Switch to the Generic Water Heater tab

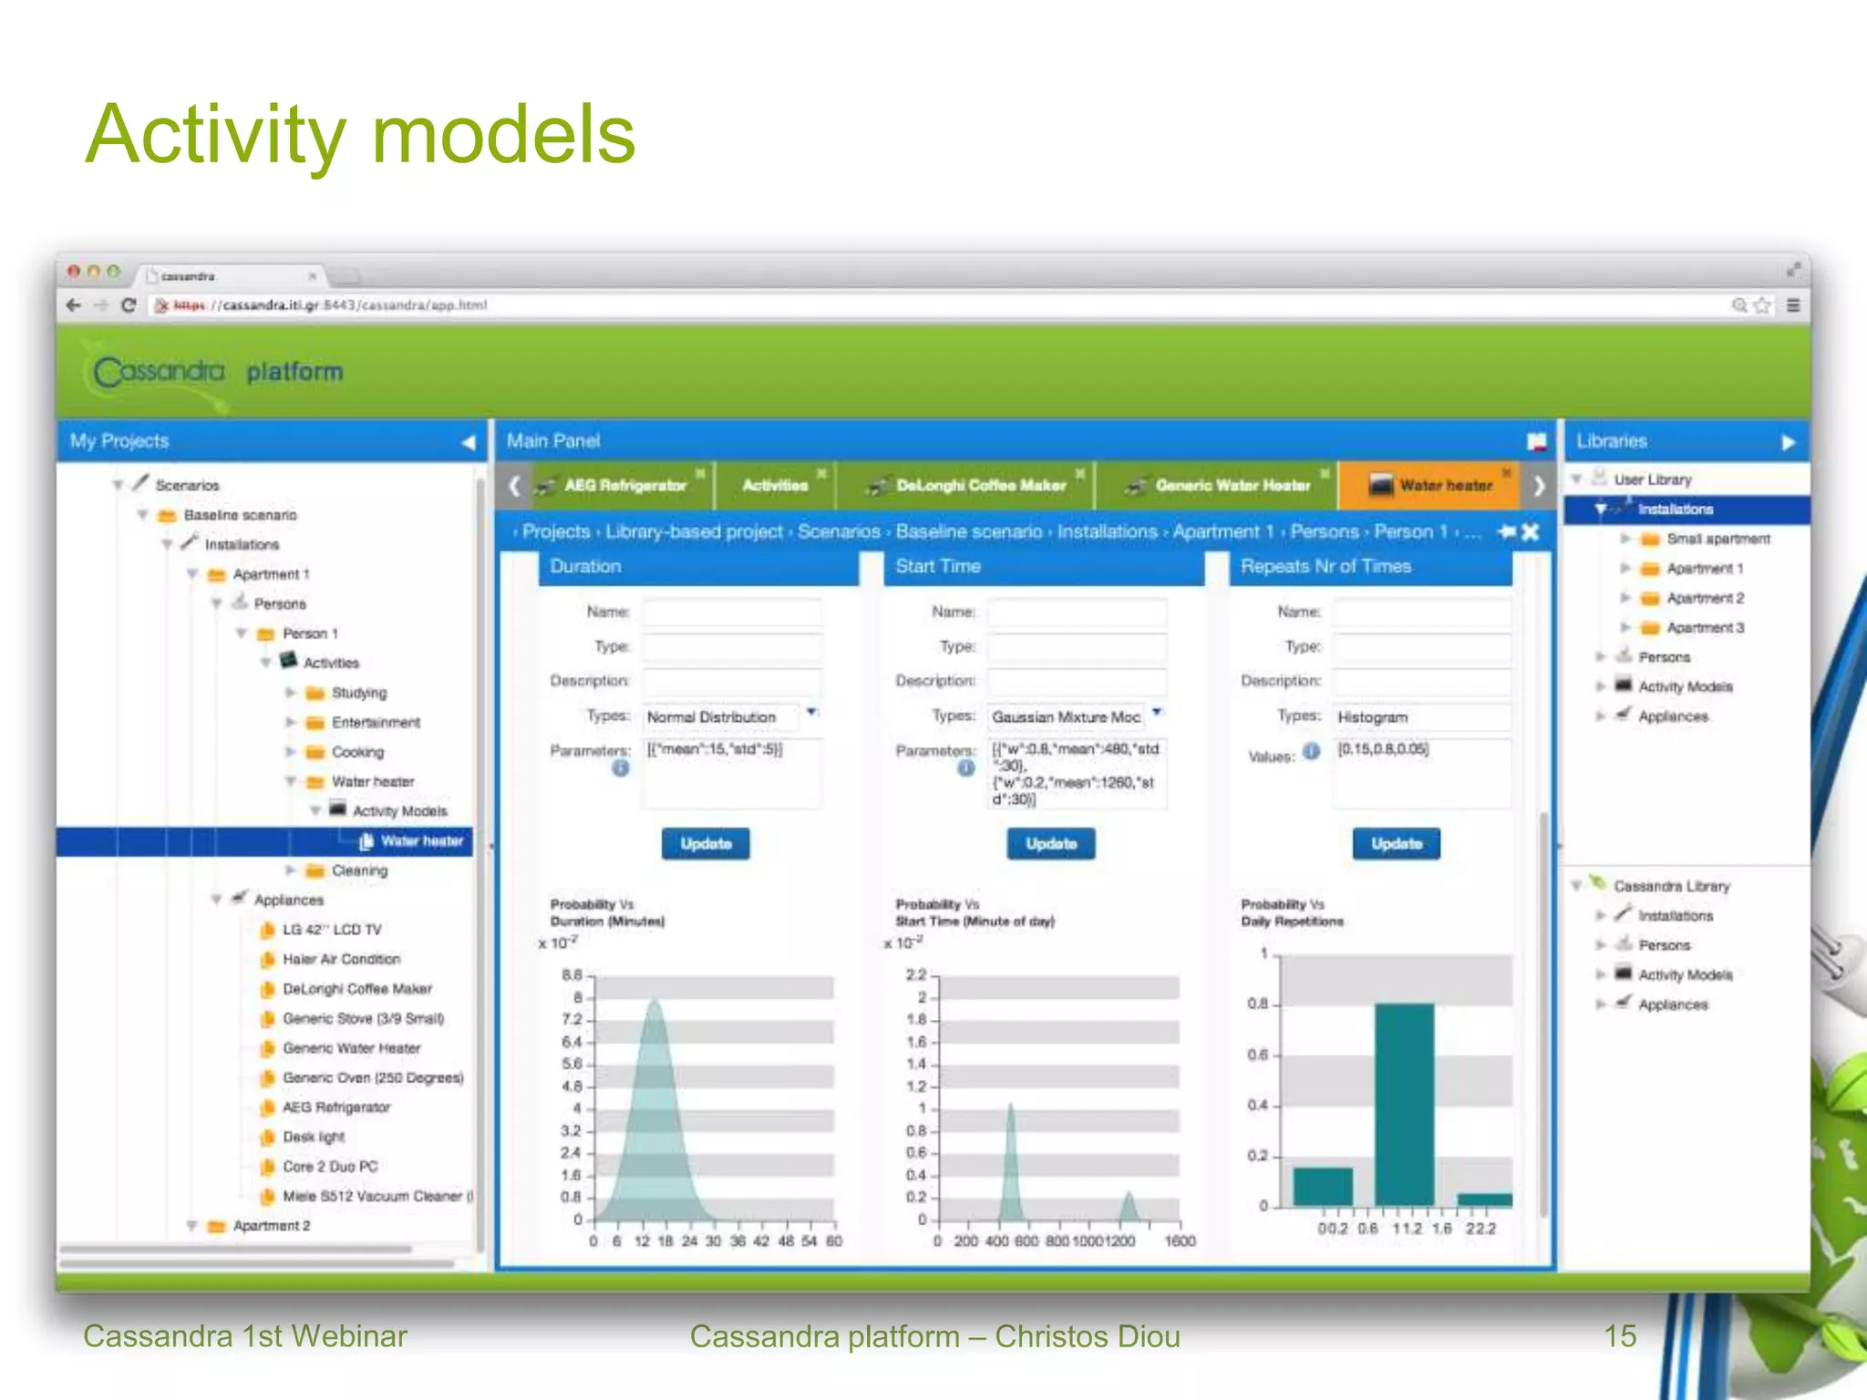(1217, 486)
